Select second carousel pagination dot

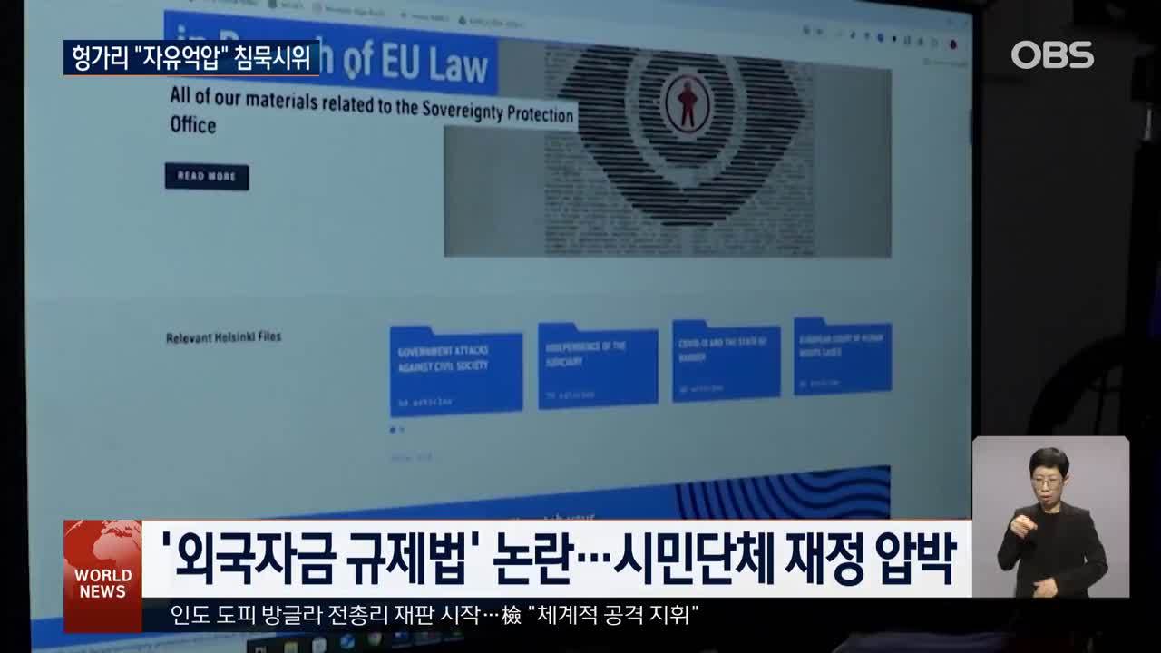pos(402,430)
